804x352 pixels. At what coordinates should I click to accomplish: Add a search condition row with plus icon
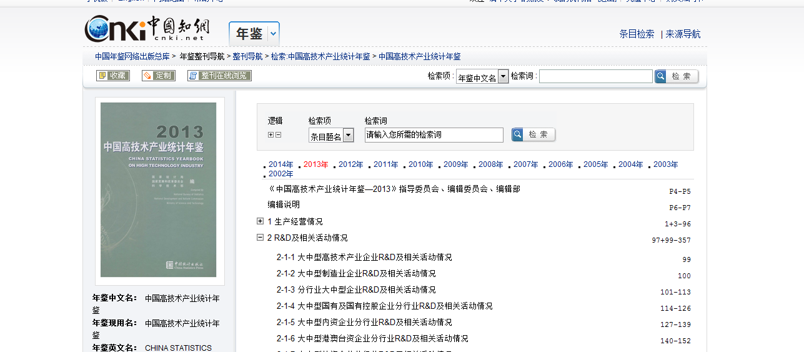coord(270,134)
